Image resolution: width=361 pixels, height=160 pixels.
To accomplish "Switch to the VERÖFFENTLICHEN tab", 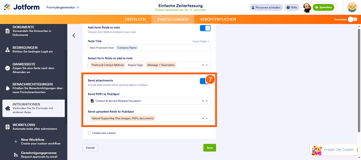I will coord(218,19).
